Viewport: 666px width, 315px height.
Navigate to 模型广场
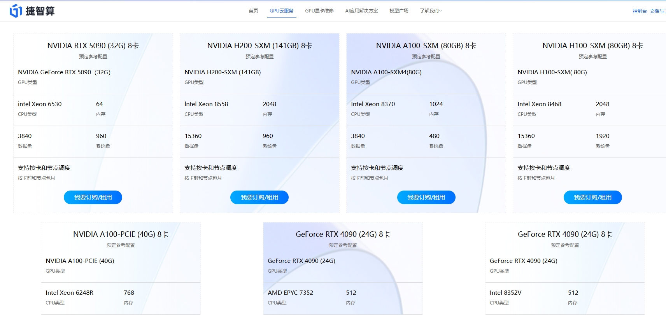[399, 11]
